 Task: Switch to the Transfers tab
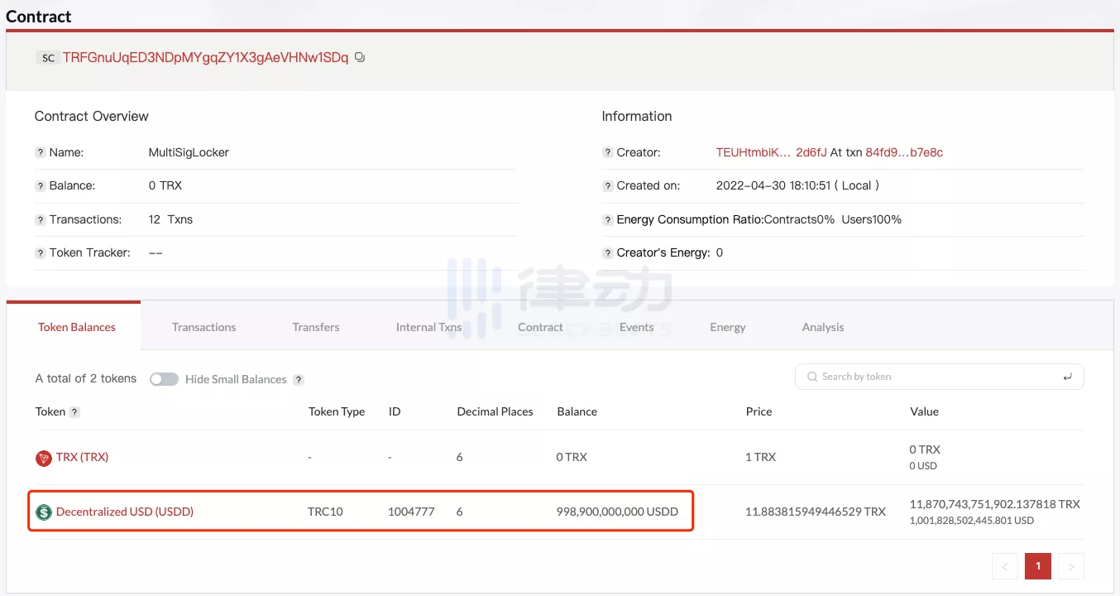316,327
